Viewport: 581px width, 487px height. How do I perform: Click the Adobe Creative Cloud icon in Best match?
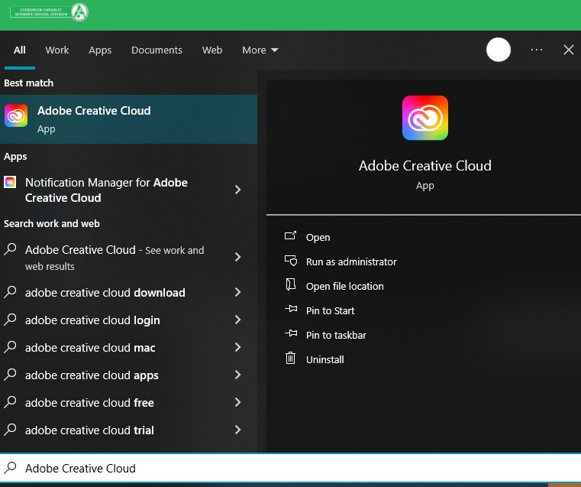pyautogui.click(x=16, y=115)
